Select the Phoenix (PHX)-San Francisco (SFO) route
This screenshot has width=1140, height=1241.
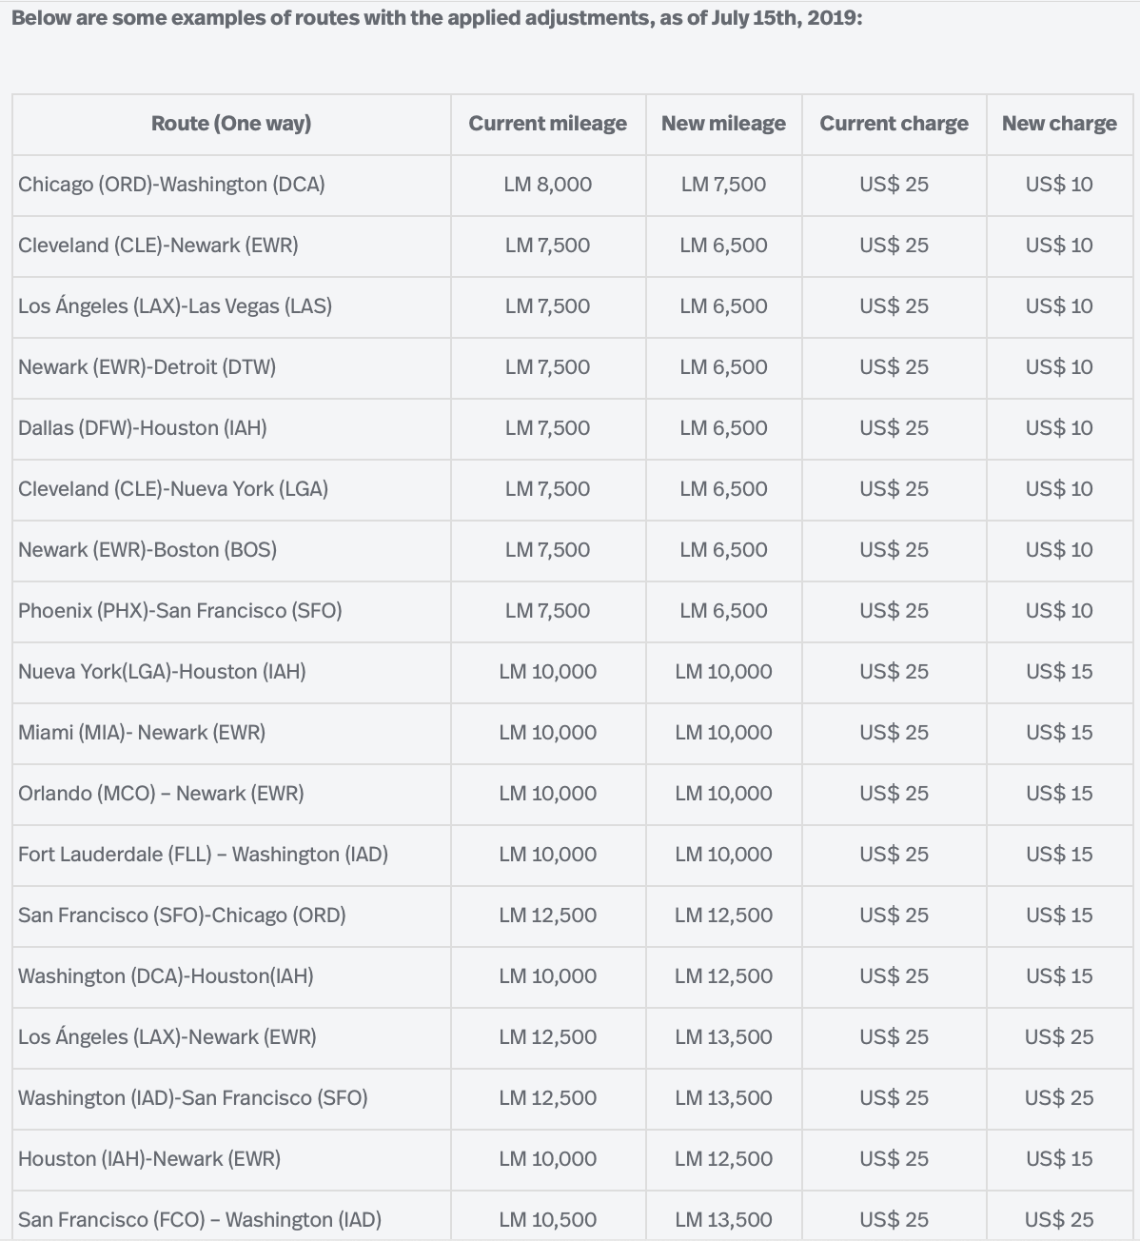[180, 611]
